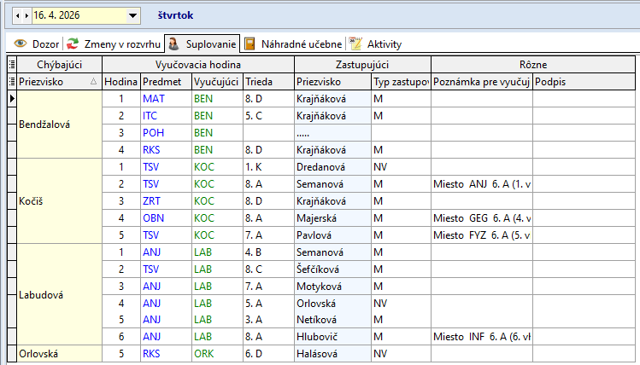The width and height of the screenshot is (640, 365).
Task: Click empty substitute cell for POH lesson
Action: click(332, 134)
